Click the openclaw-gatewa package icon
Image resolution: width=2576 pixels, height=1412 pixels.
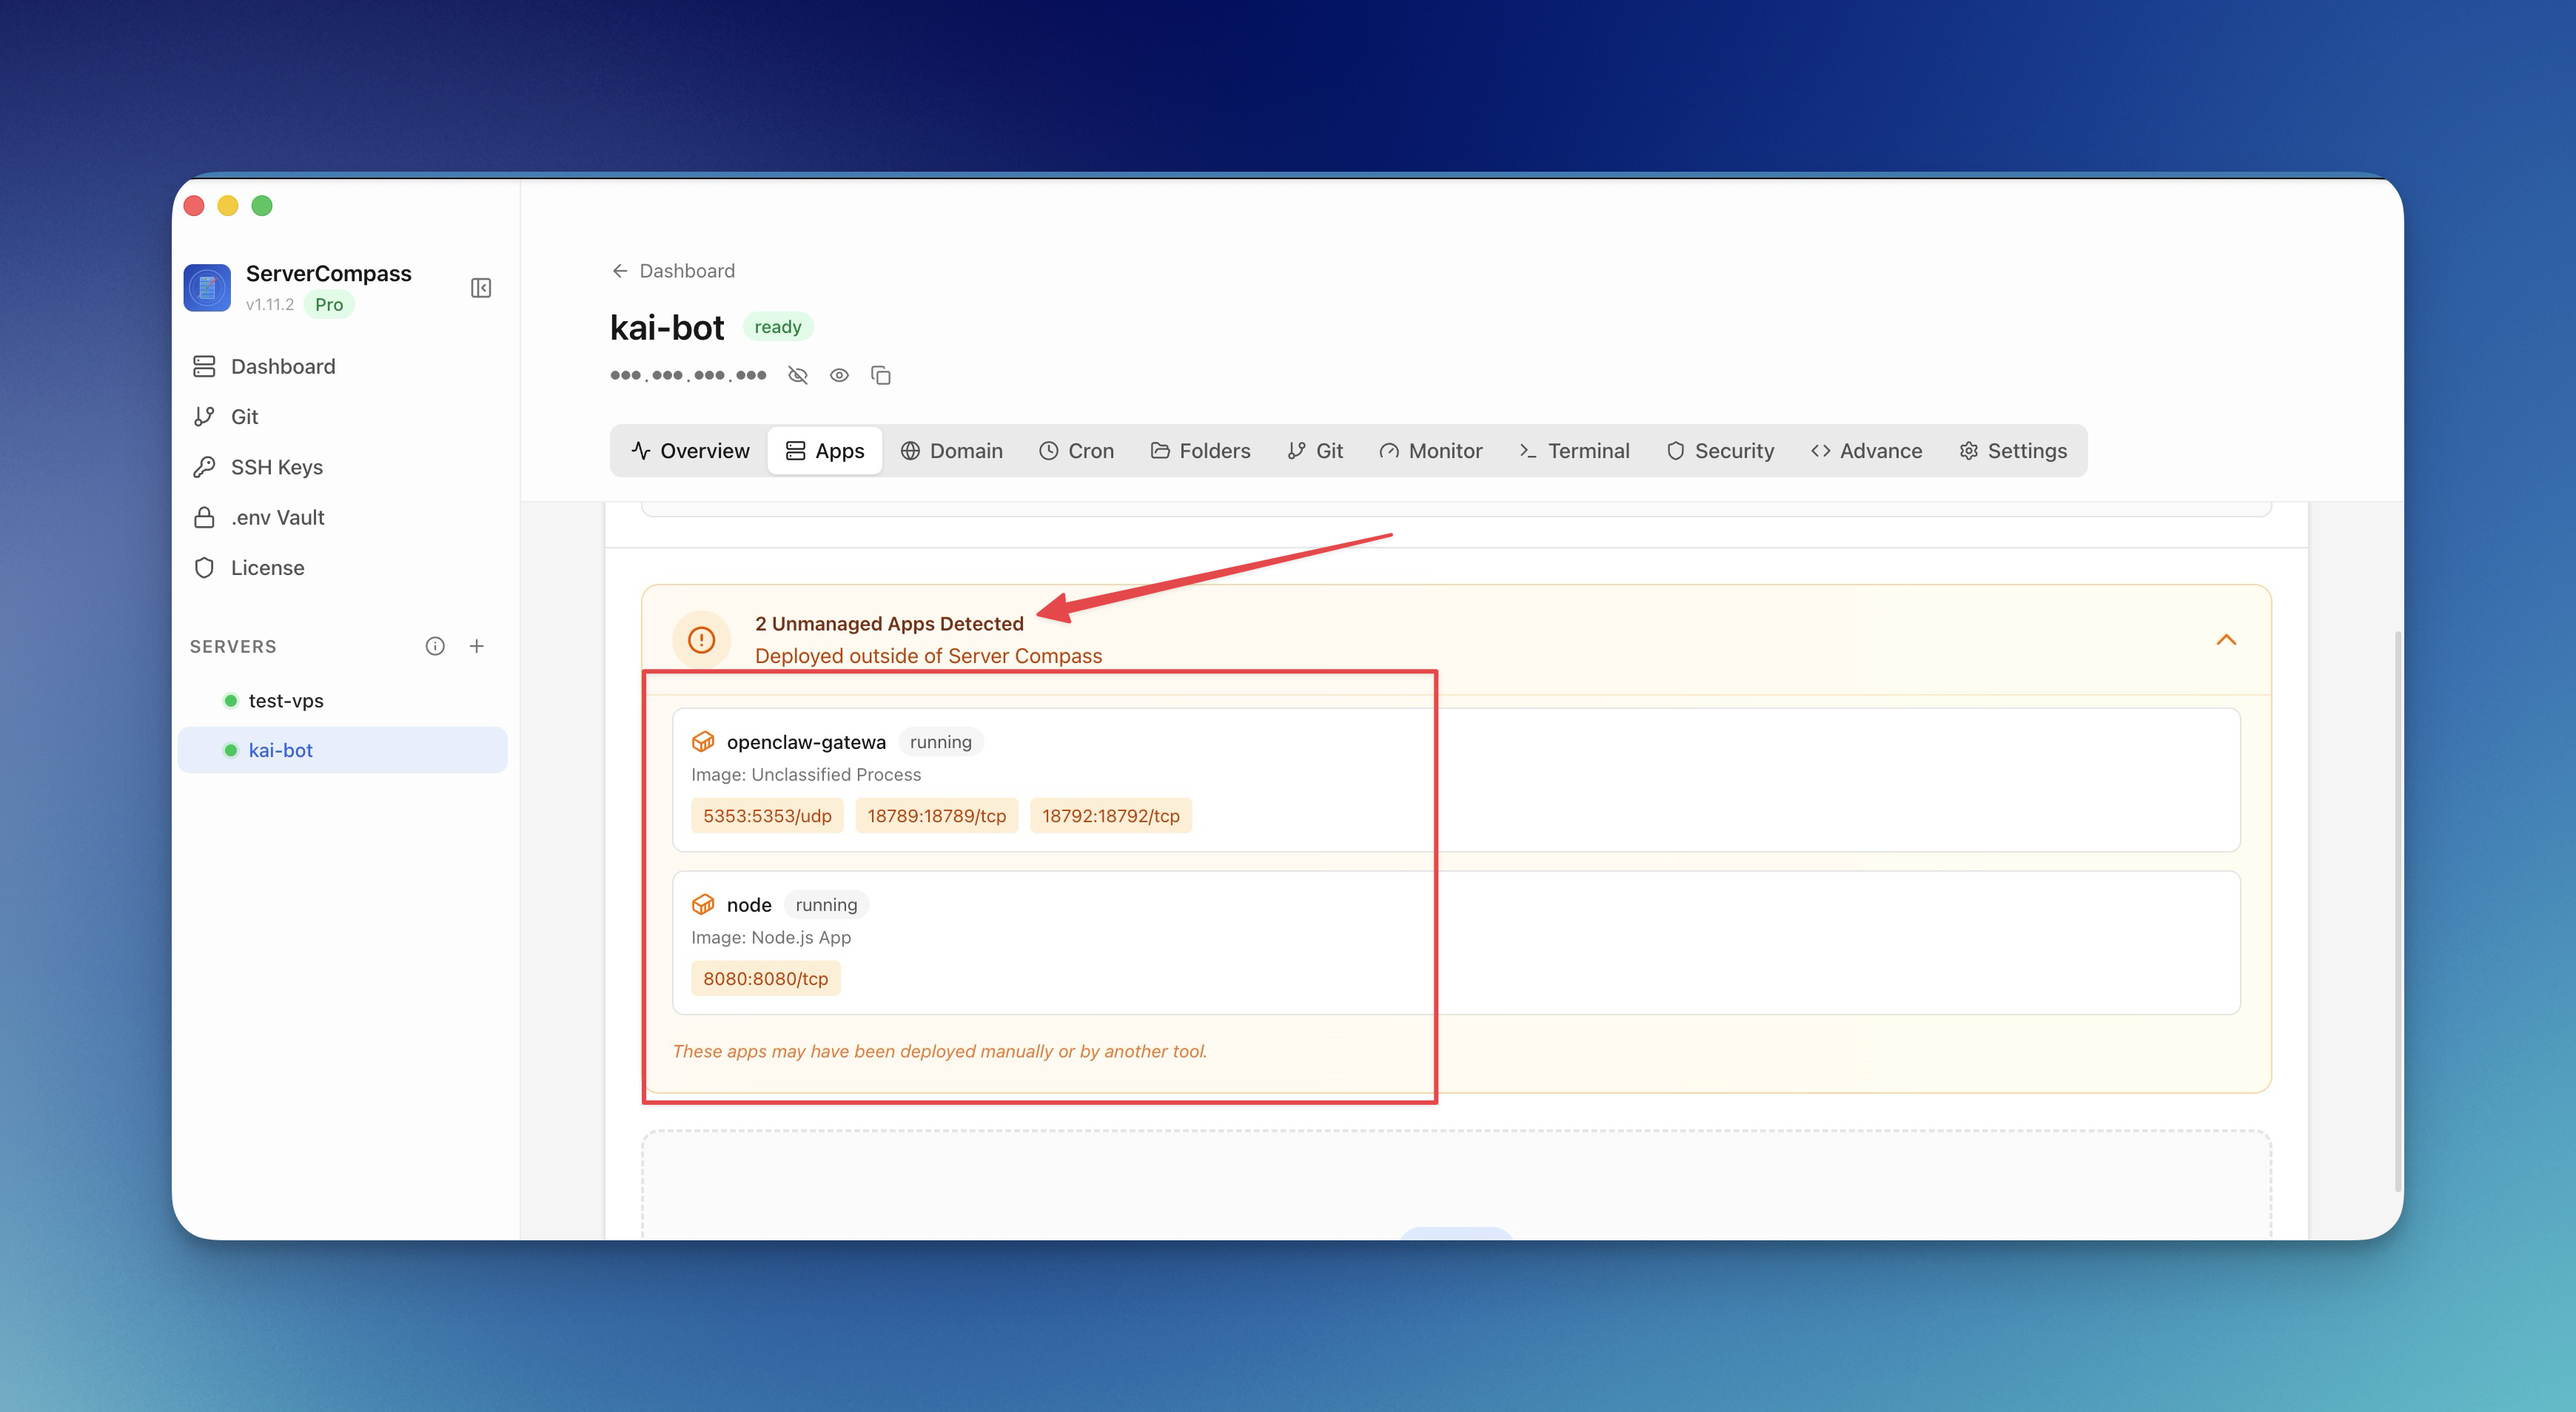[x=703, y=741]
